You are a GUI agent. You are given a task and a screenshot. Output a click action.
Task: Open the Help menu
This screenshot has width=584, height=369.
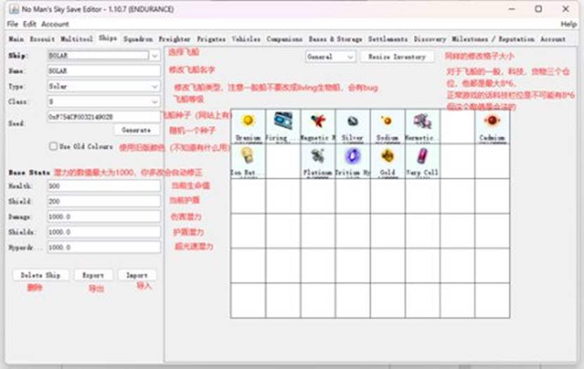[x=569, y=24]
